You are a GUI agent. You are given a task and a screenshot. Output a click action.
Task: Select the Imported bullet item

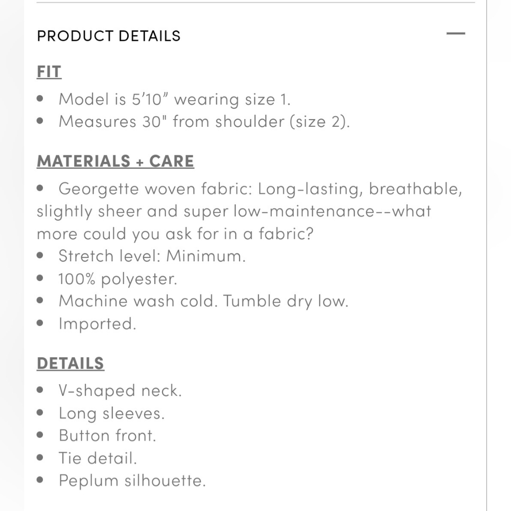click(97, 323)
